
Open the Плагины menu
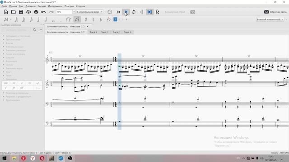[69, 6]
